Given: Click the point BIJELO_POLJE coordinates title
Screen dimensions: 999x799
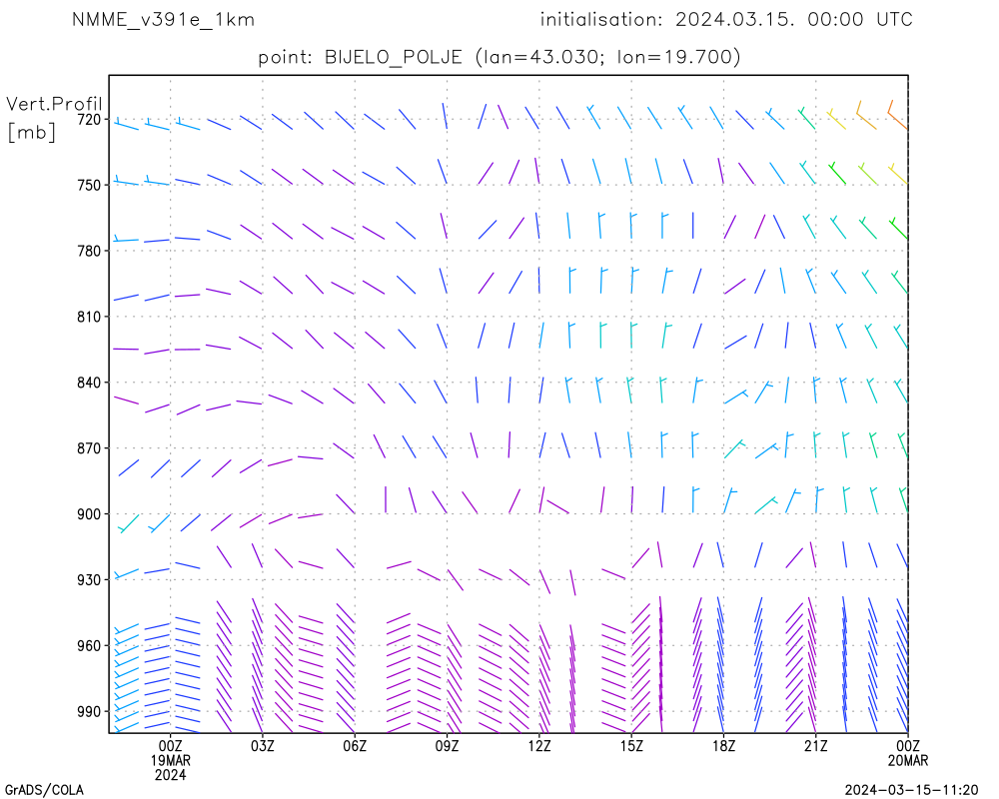Looking at the screenshot, I should tap(499, 57).
